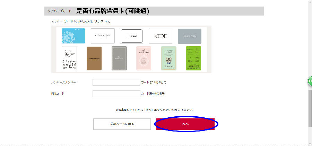Viewport: 312px width, 146px height.
Task: Select the pink vertical member card
Action: coord(144,58)
